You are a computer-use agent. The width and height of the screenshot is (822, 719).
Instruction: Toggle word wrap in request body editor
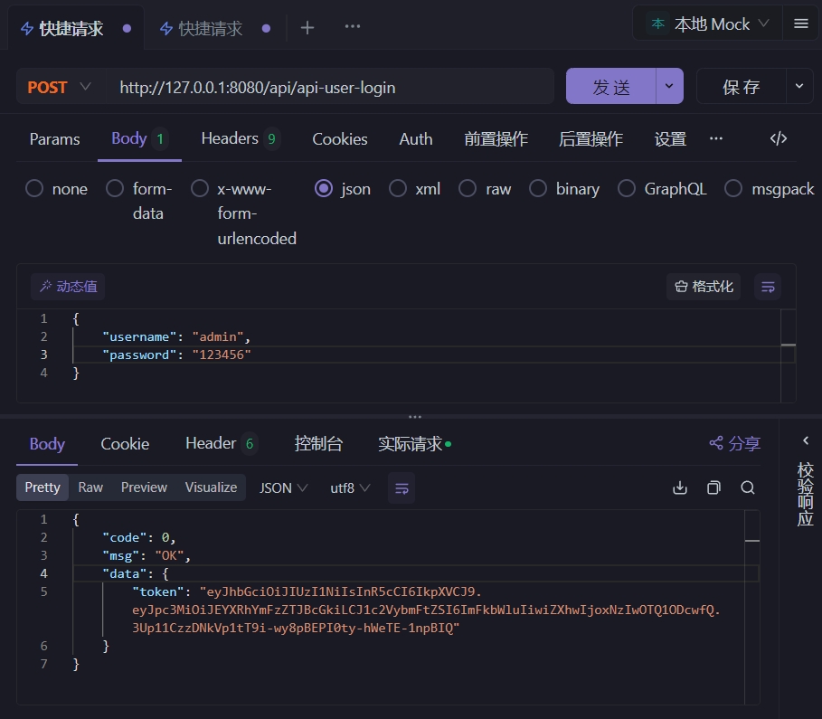click(x=768, y=287)
